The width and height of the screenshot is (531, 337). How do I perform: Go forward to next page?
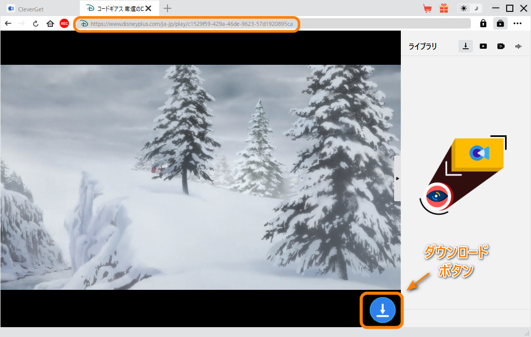tap(22, 23)
